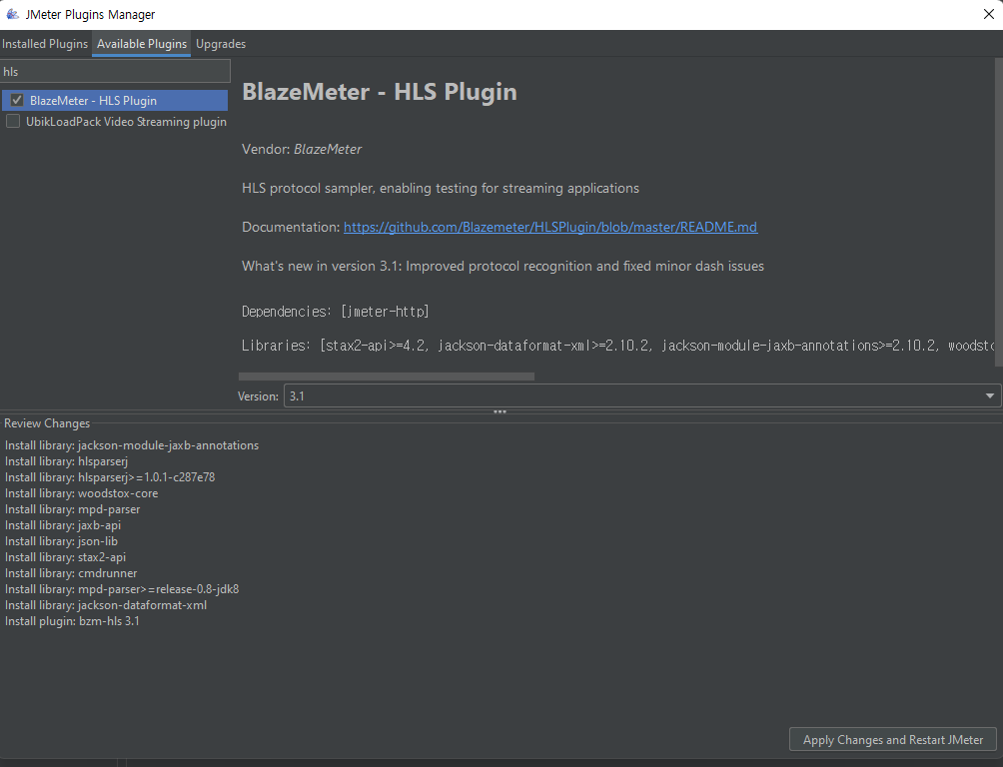Close the JMeter Plugins Manager window

[x=988, y=14]
